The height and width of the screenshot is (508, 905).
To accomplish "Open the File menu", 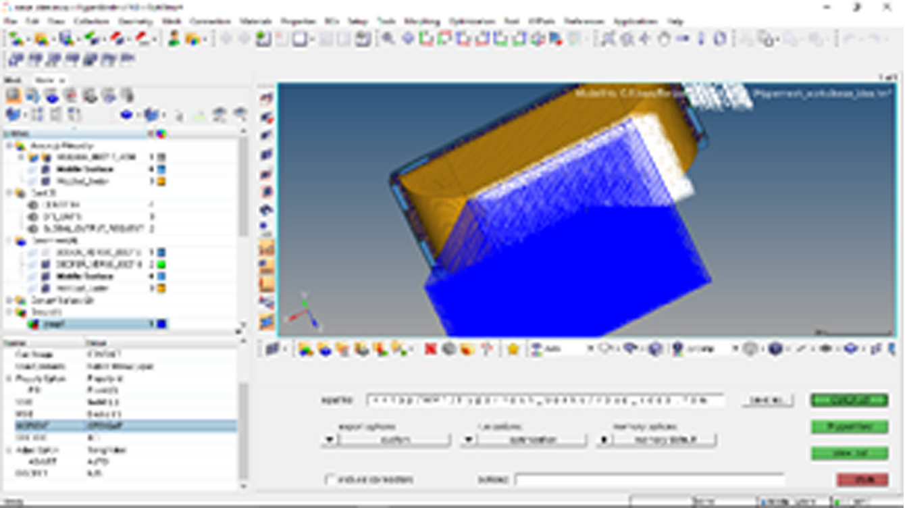I will 11,22.
